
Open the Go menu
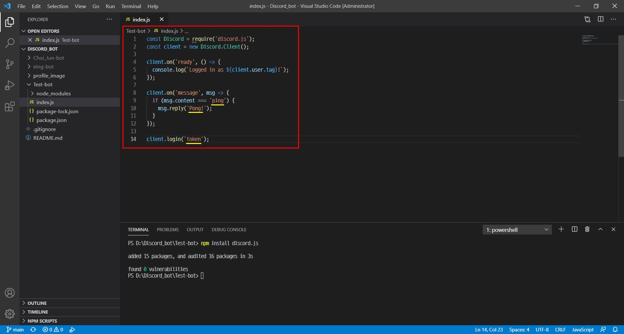pyautogui.click(x=96, y=6)
